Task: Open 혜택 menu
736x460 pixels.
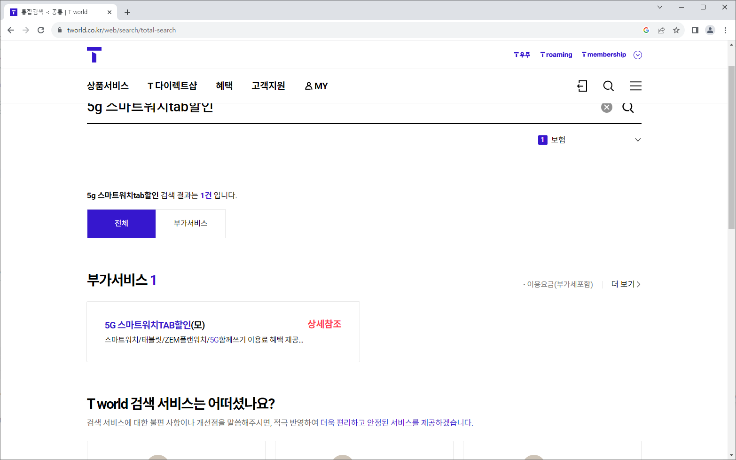Action: click(x=224, y=86)
